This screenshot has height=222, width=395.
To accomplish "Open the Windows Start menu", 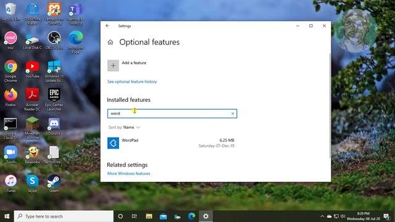I will click(x=7, y=216).
